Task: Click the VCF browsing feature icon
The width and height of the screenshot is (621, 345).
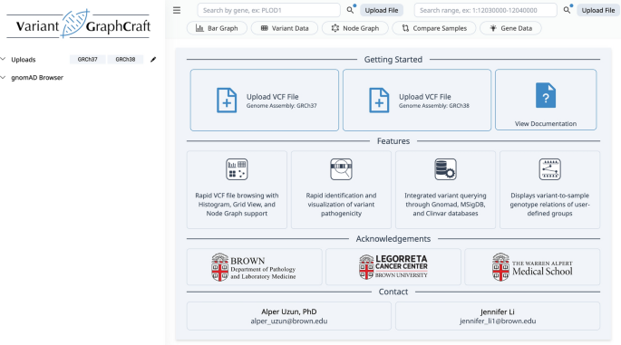Action: (237, 169)
